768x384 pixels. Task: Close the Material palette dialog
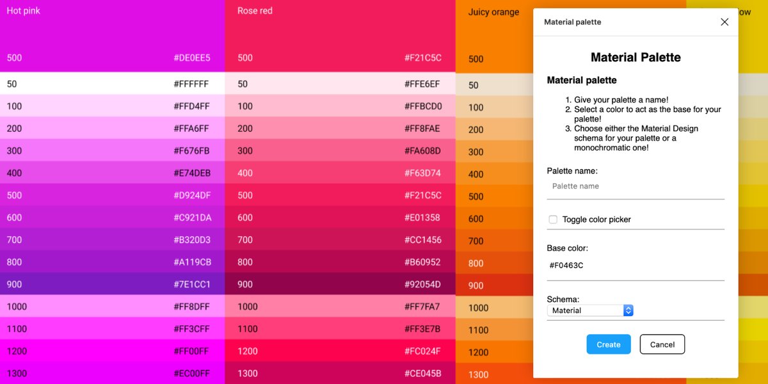[724, 21]
